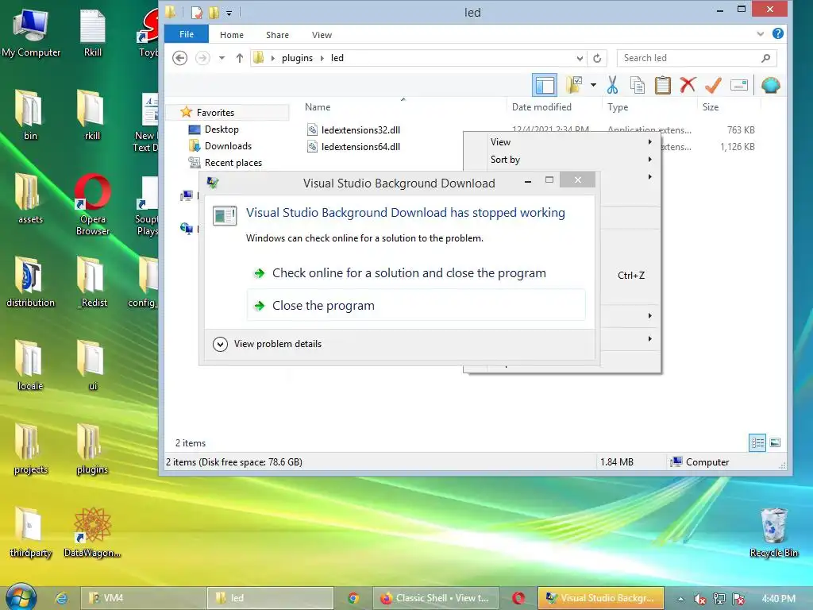Click the muted volume tray icon
The width and height of the screenshot is (813, 610).
click(x=699, y=599)
